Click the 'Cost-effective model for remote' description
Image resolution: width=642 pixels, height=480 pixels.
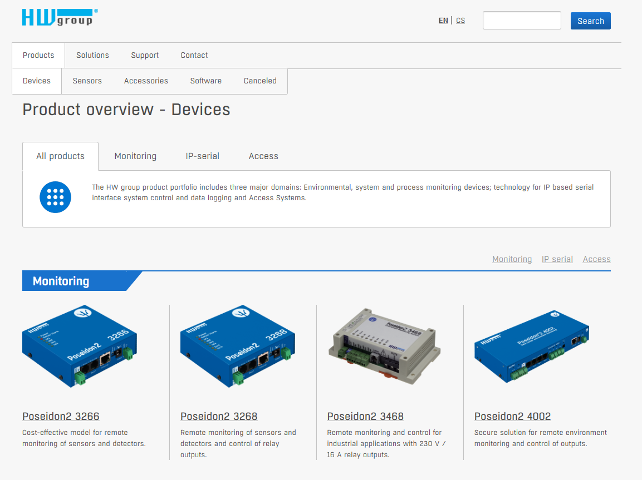click(x=84, y=438)
